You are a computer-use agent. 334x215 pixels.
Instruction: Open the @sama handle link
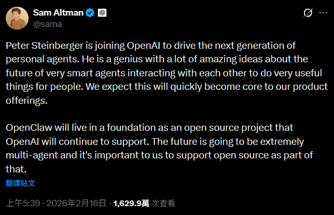(47, 23)
